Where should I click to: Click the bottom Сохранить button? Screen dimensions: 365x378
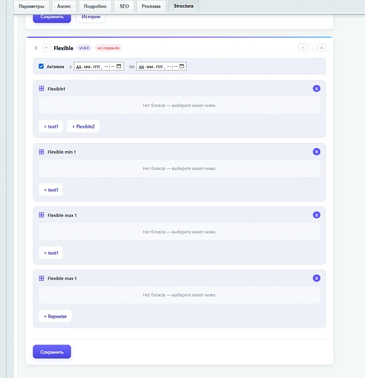tap(52, 352)
